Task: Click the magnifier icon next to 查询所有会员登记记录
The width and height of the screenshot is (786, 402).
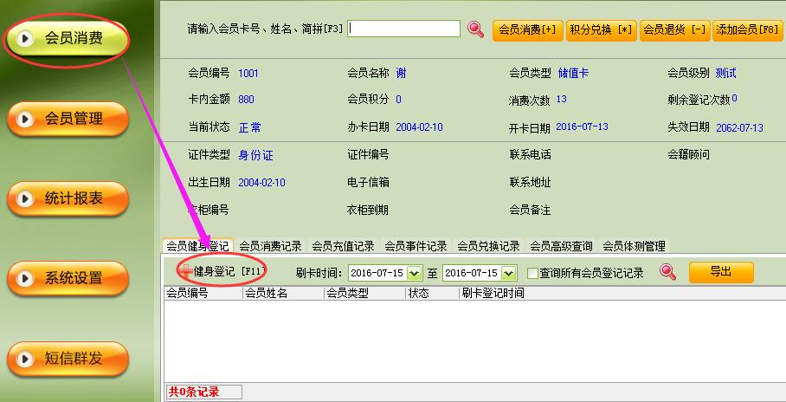Action: (667, 272)
